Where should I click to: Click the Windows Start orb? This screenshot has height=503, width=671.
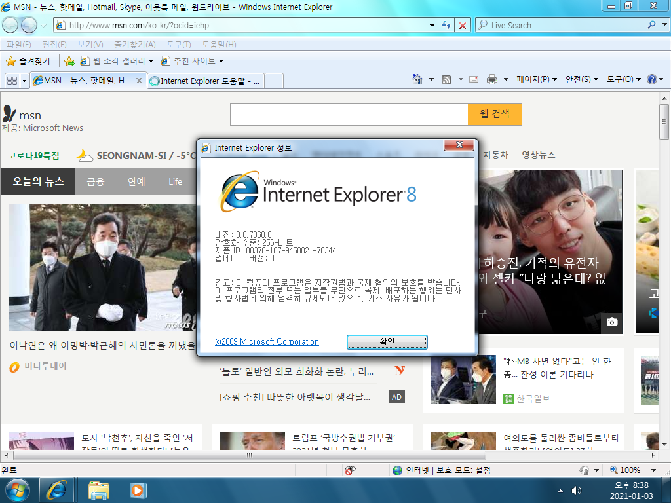click(18, 490)
